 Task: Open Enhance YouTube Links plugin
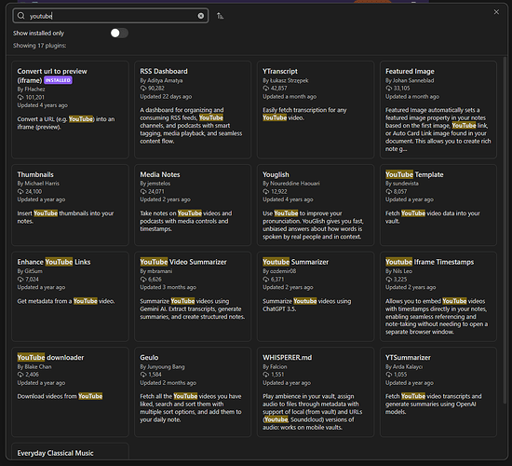click(70, 296)
